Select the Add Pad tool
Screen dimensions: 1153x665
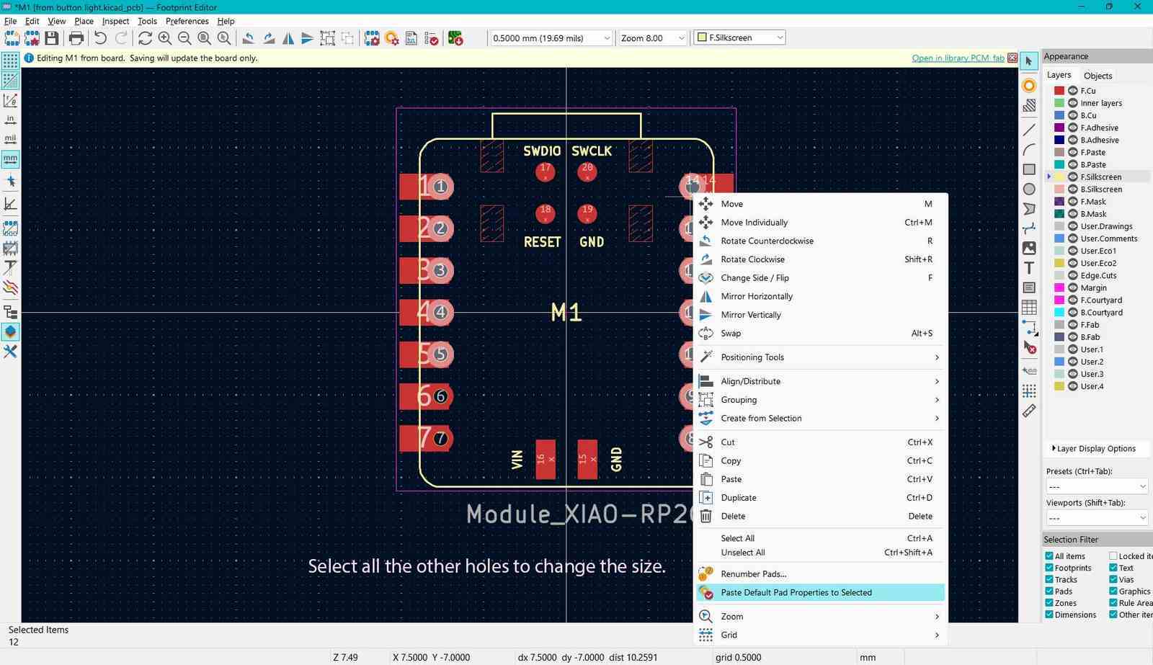[x=1030, y=85]
